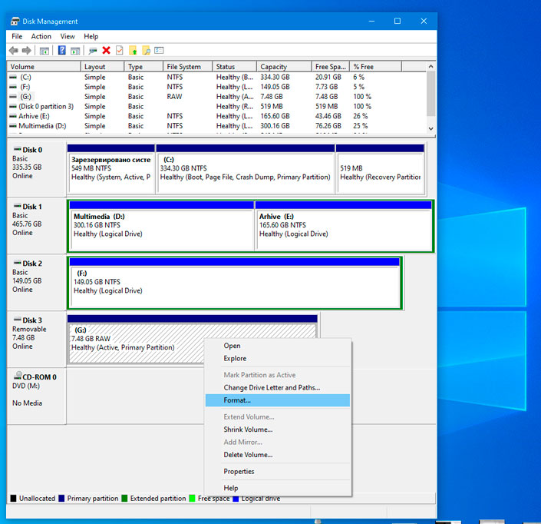Click the settings list toolbar icon
541x524 pixels.
tap(159, 51)
